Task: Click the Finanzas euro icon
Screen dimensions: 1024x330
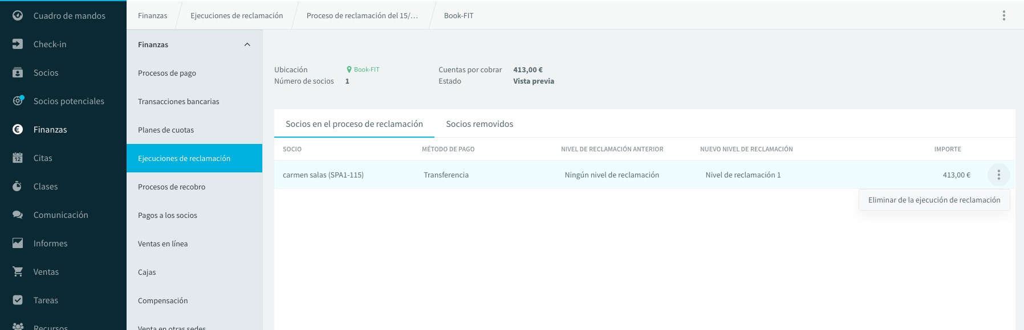Action: (x=18, y=129)
